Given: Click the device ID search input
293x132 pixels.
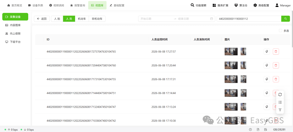Looking at the screenshot, I should pos(249,19).
